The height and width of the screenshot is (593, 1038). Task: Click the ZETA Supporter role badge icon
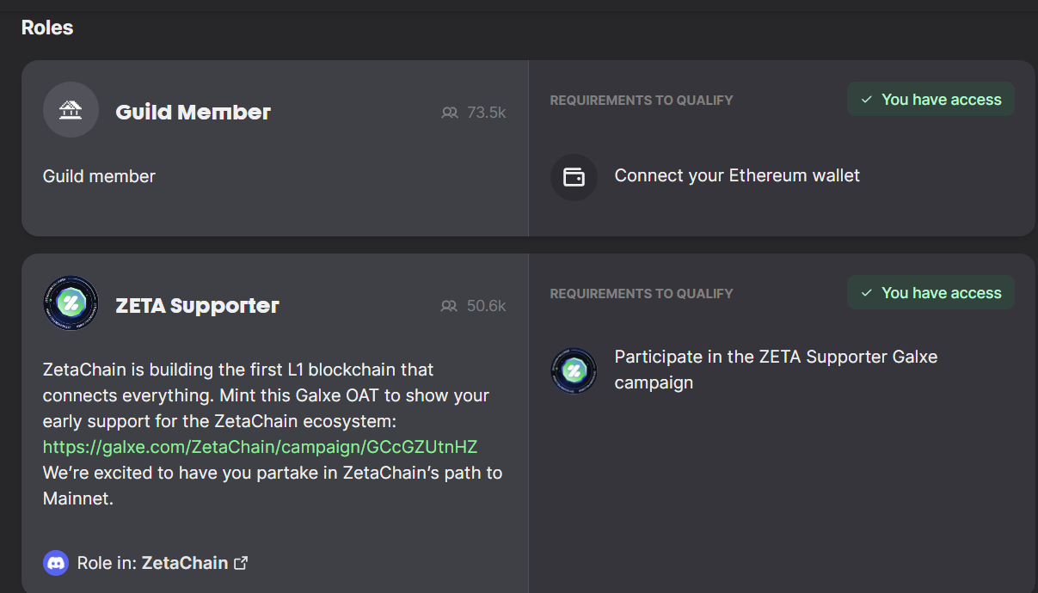71,303
